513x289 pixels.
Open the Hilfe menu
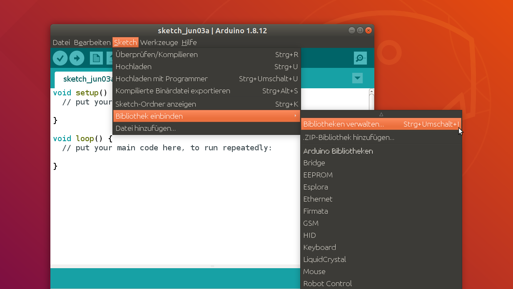click(189, 42)
